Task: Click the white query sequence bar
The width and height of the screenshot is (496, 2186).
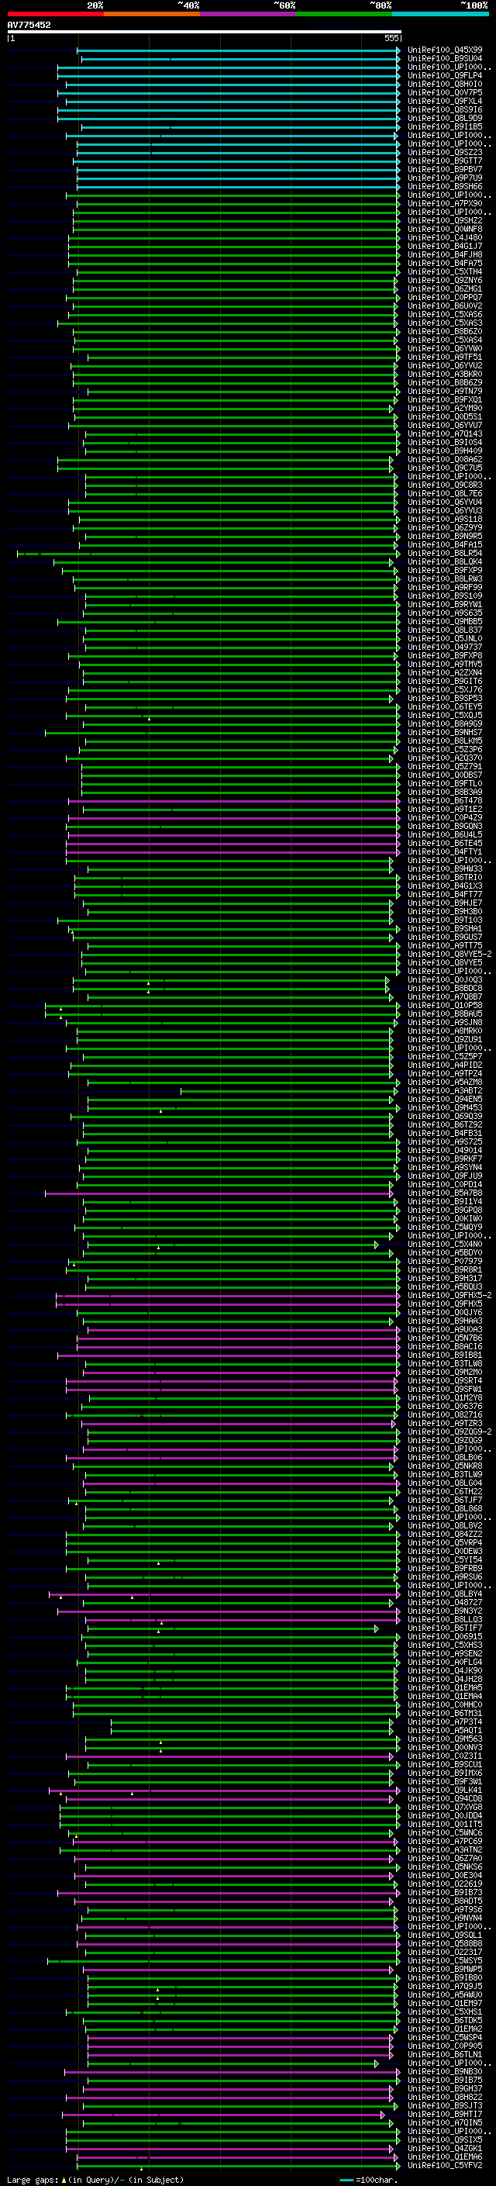Action: [x=205, y=33]
